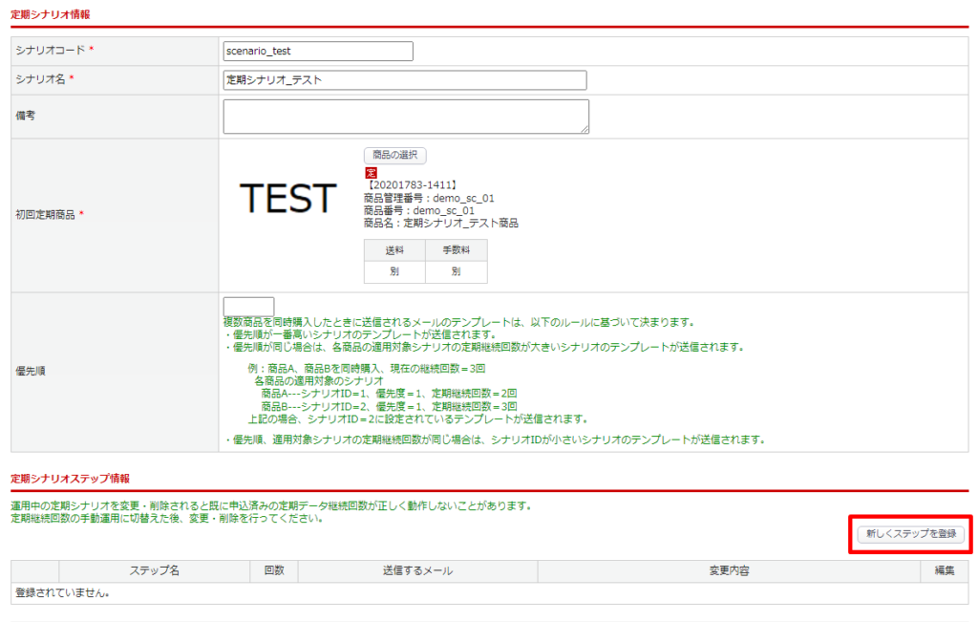The height and width of the screenshot is (622, 978).
Task: Select the 送信するメール column header
Action: 417,571
